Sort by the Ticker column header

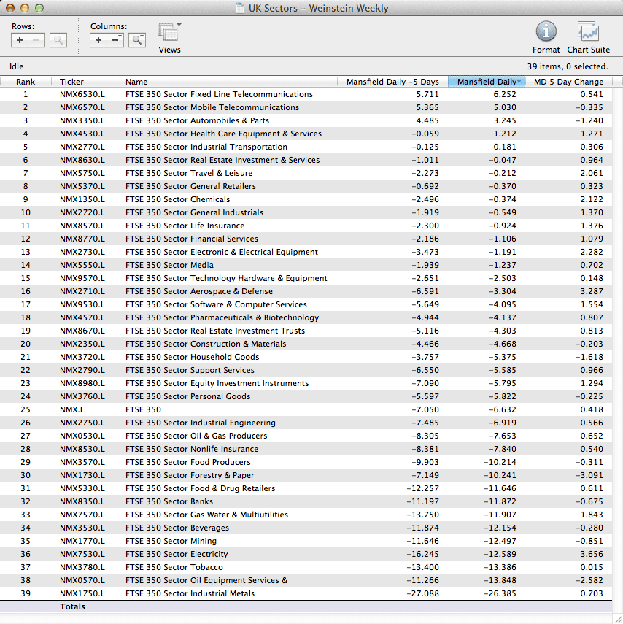71,82
